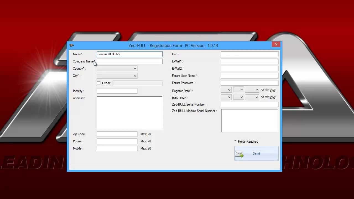354x199 pixels.
Task: Open the Register Date day dropdown
Action: [226, 90]
